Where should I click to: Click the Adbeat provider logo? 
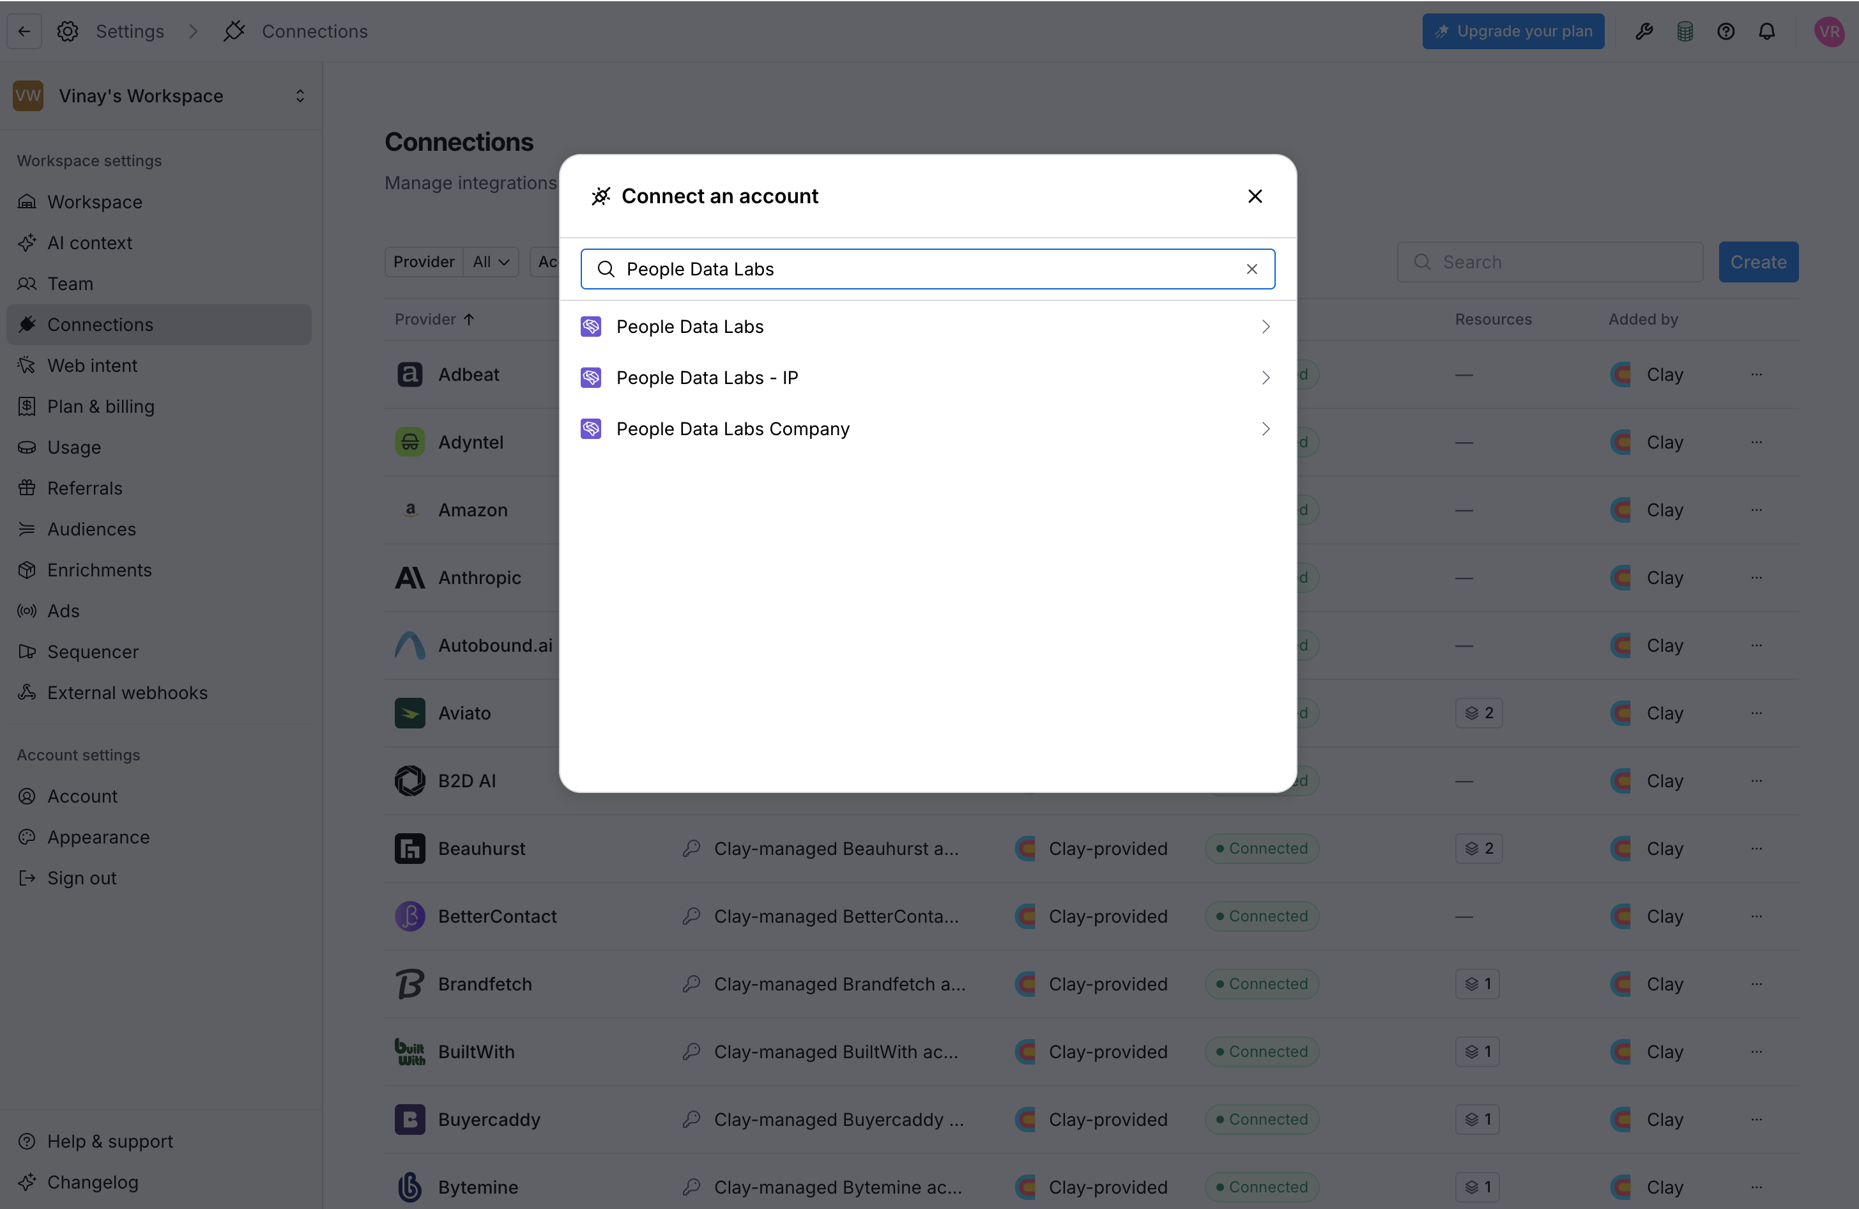click(x=409, y=374)
